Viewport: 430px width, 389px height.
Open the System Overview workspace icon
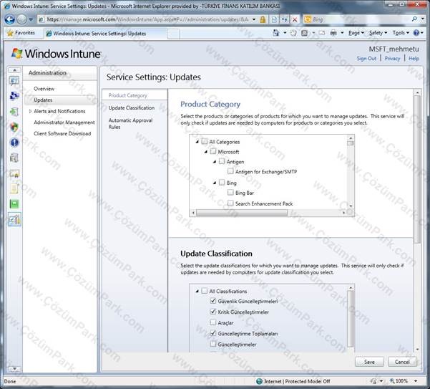click(14, 80)
